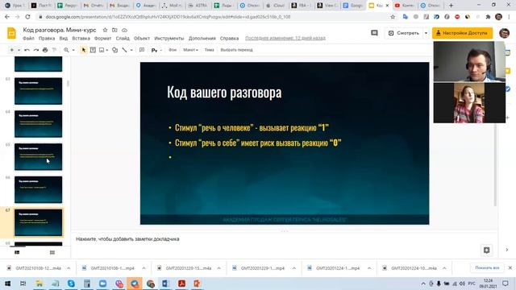Image resolution: width=516 pixels, height=290 pixels.
Task: Switch to grid view at panel bottom
Action: click(x=52, y=252)
